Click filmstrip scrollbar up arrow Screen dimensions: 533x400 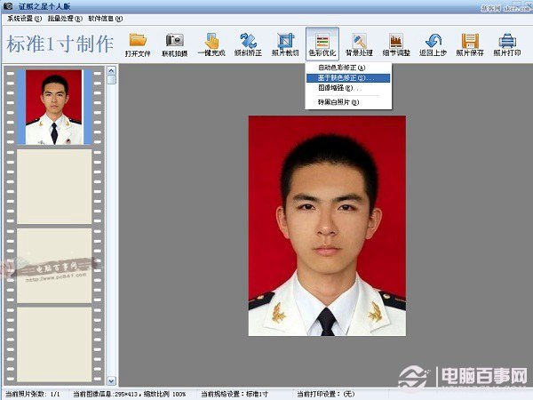[112, 71]
